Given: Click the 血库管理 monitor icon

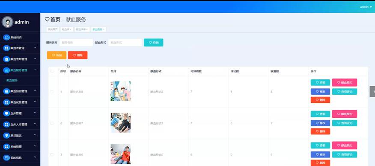Looking at the screenshot, I should (x=6, y=113).
